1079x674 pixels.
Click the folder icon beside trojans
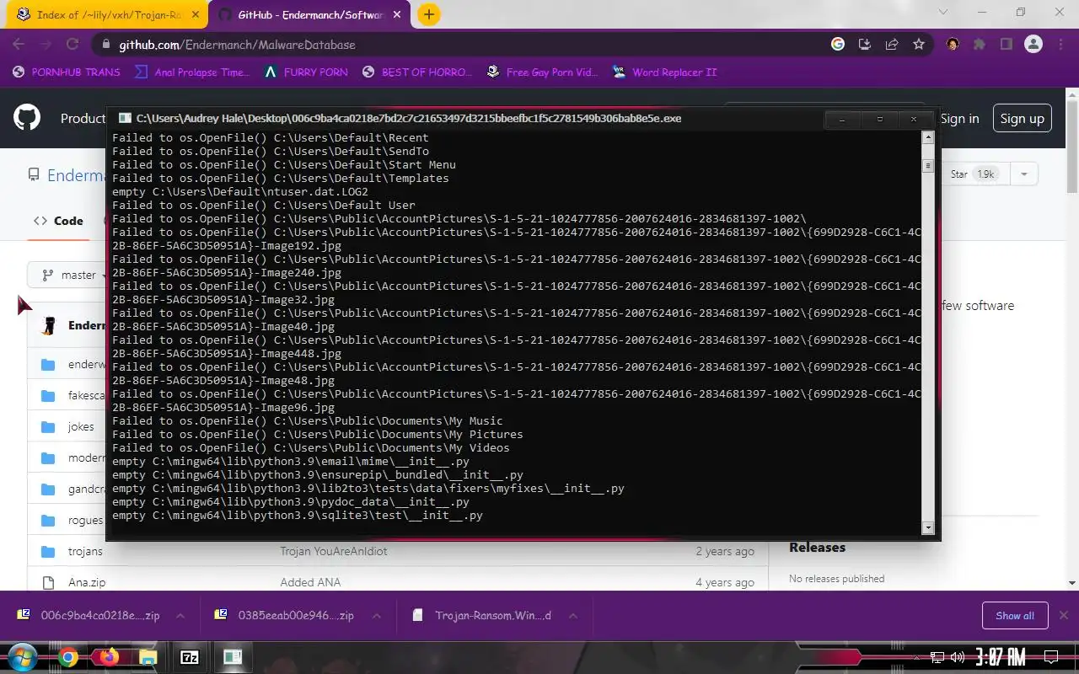(x=48, y=551)
